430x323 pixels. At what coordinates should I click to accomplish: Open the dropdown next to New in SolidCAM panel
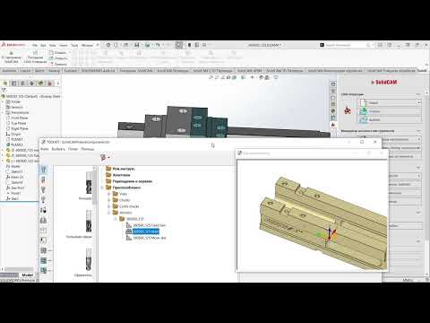[x=419, y=103]
